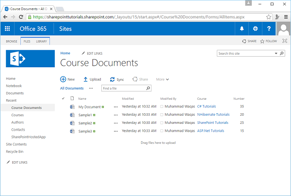Open the search scope dropdown arrow
291x196 pixels.
coord(276,53)
